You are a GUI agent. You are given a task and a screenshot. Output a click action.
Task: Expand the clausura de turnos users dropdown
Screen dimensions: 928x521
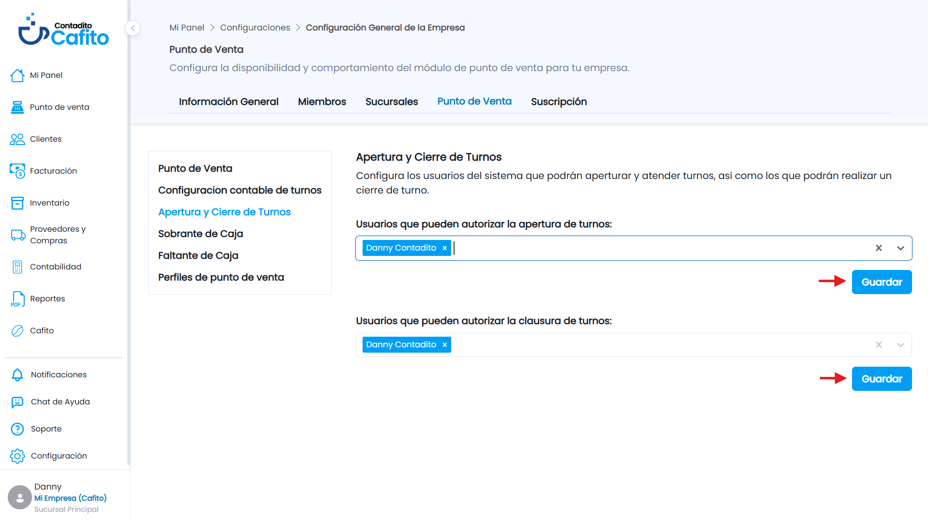(x=900, y=345)
